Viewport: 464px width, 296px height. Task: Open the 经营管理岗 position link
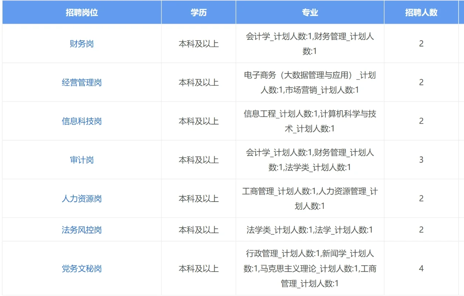point(82,82)
